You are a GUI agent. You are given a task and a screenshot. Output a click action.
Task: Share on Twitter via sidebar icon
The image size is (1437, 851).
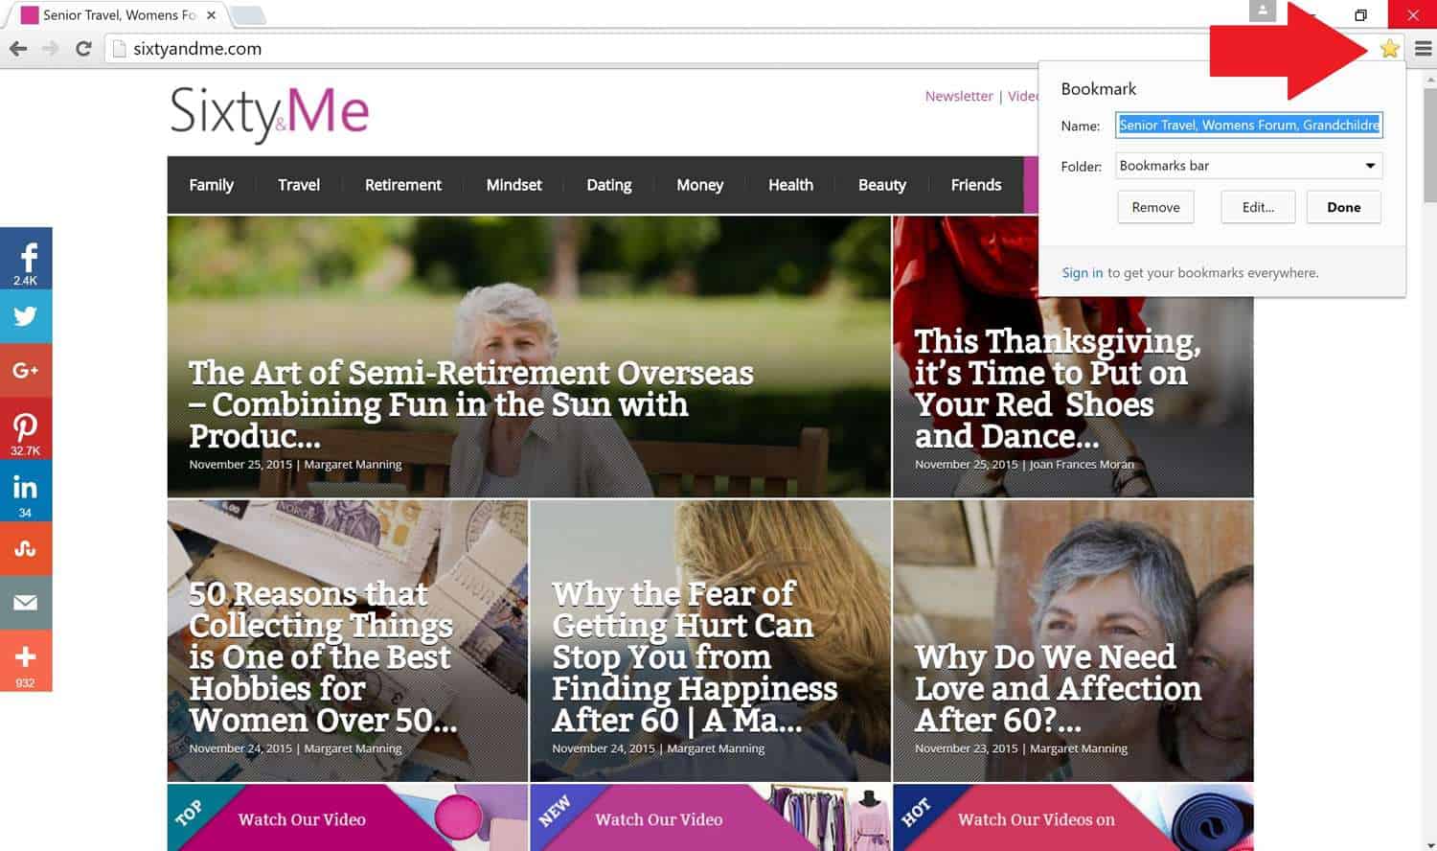tap(26, 316)
